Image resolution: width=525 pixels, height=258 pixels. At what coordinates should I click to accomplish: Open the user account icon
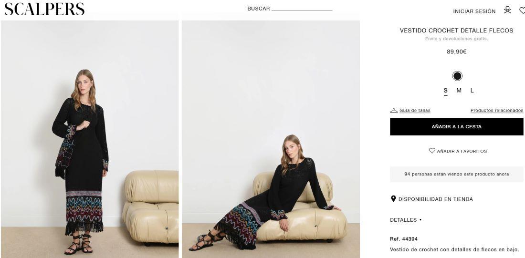point(507,10)
